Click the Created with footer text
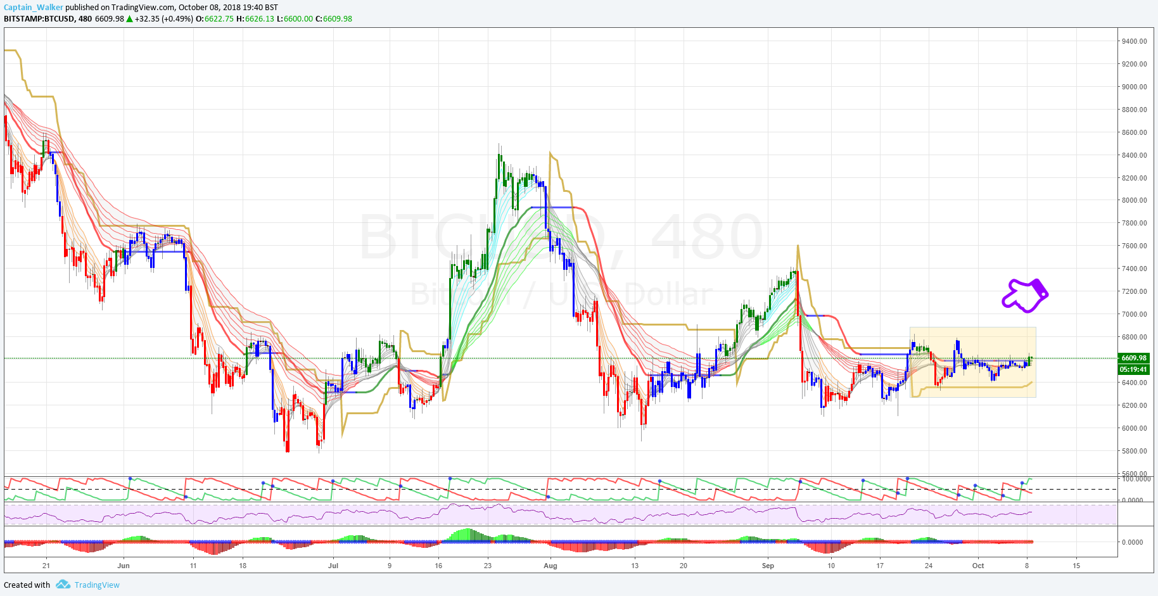 click(x=27, y=585)
